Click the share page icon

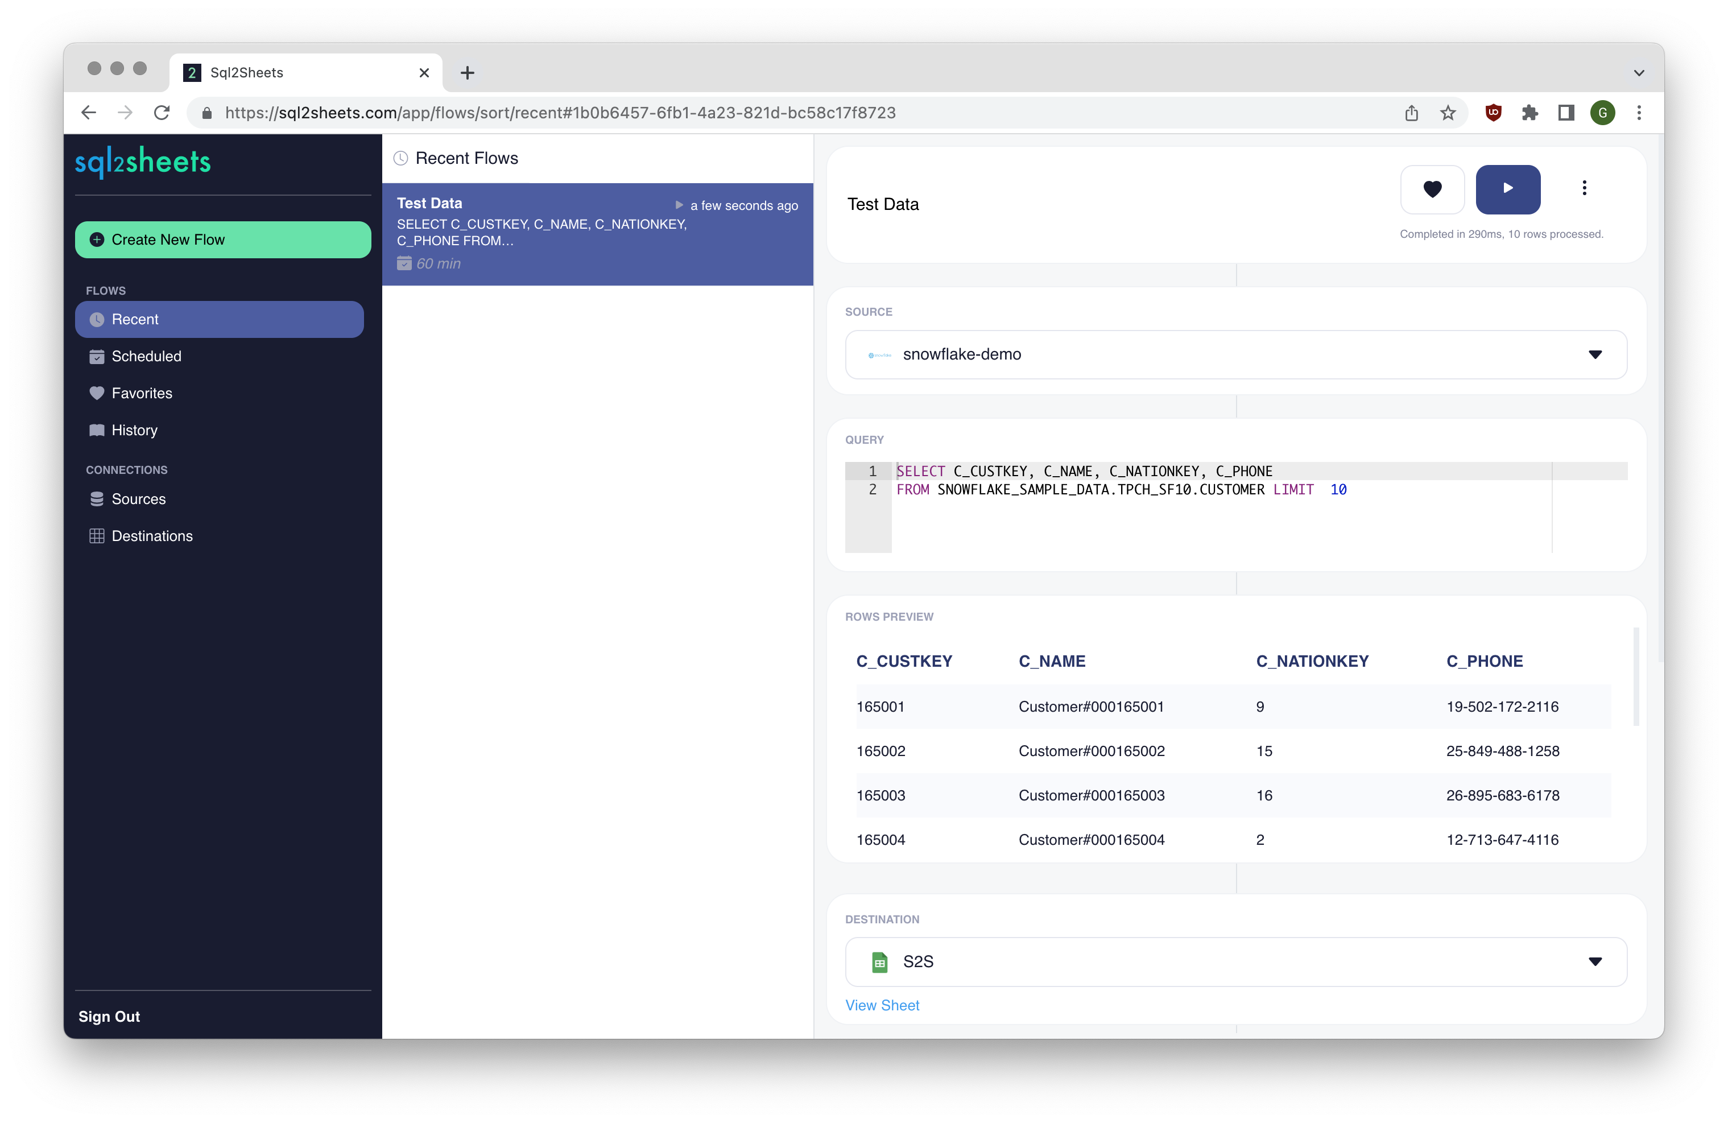click(x=1411, y=113)
